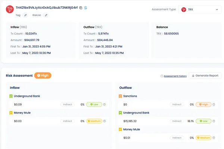The width and height of the screenshot is (224, 149).
Task: Edit the Tag with pencil icon
Action: coord(25,15)
